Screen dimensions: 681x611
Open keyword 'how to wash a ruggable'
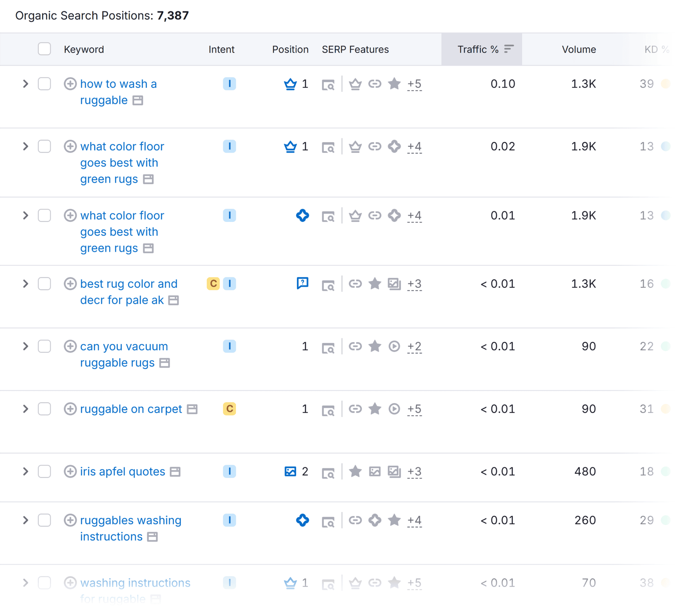[118, 92]
